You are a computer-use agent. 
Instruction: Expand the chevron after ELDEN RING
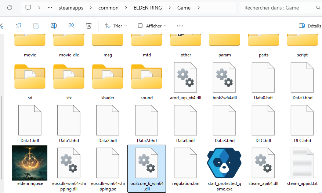click(169, 8)
